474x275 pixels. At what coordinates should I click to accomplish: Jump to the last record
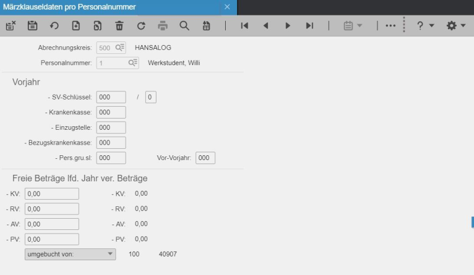click(309, 25)
